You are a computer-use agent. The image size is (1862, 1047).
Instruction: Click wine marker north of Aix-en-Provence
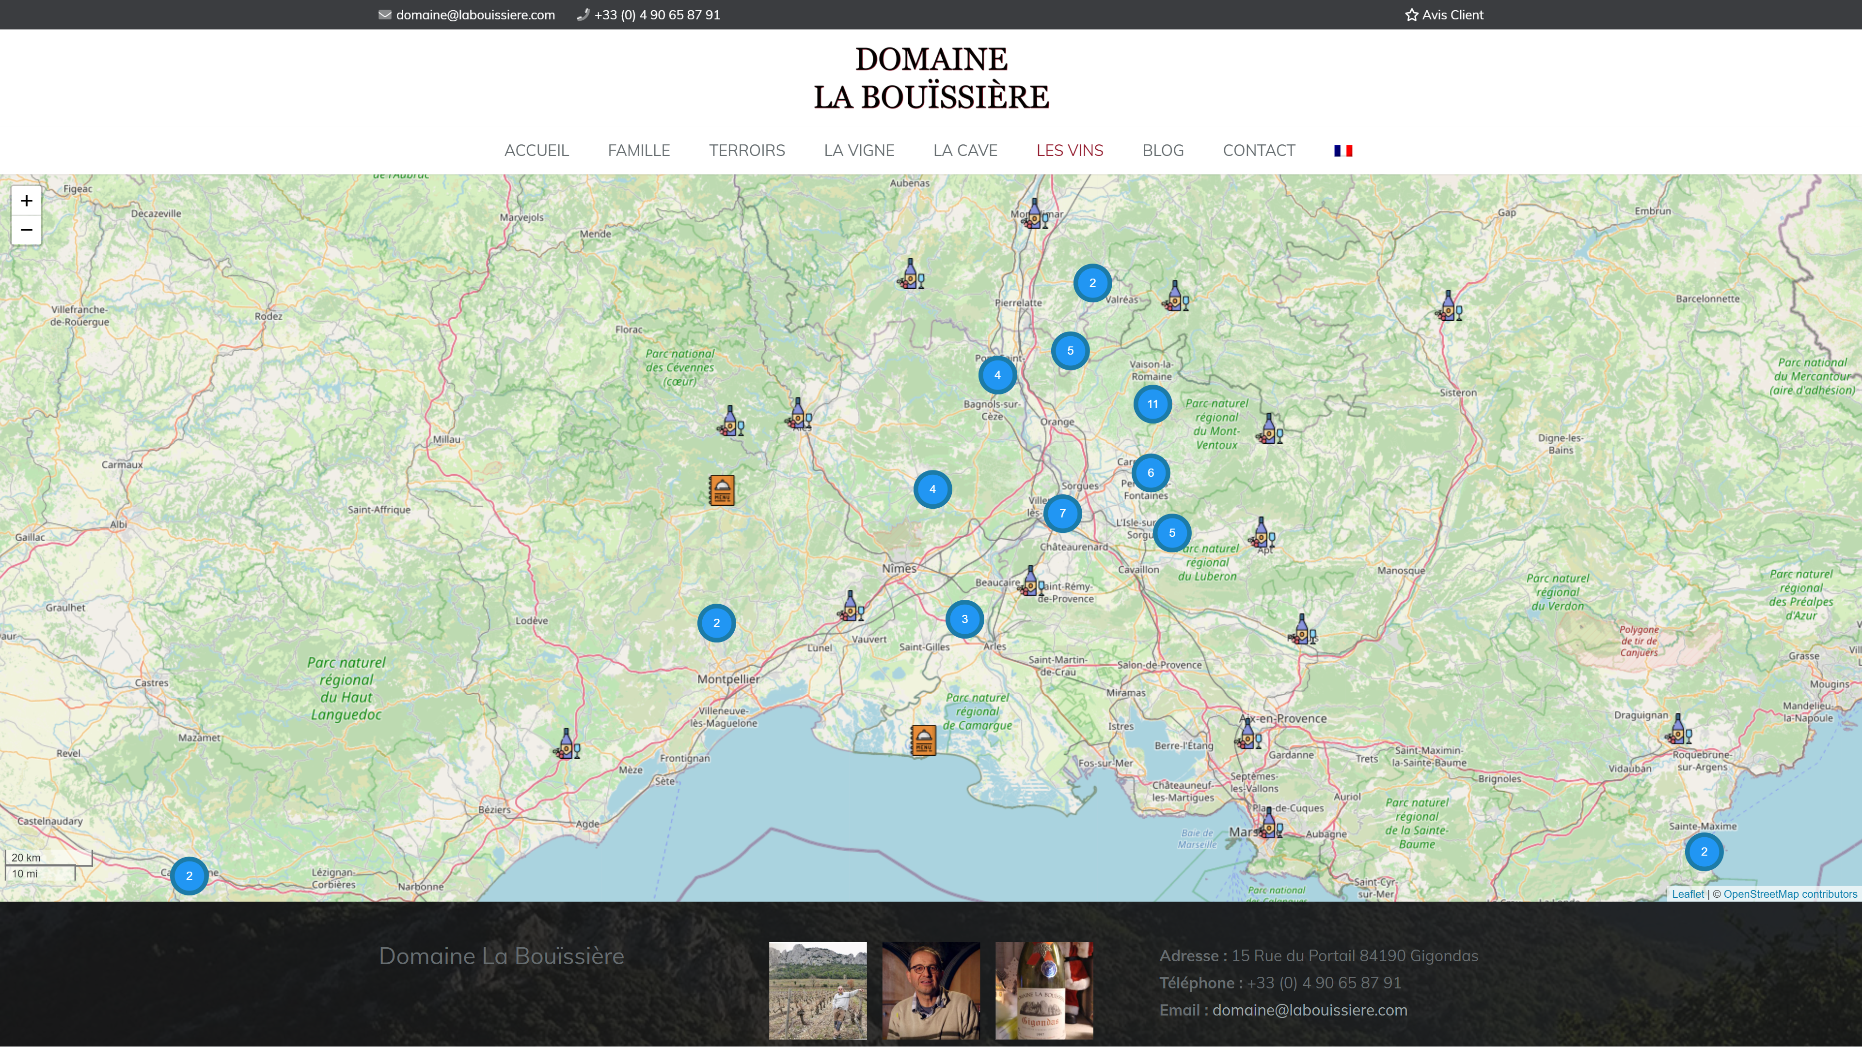(x=1303, y=629)
